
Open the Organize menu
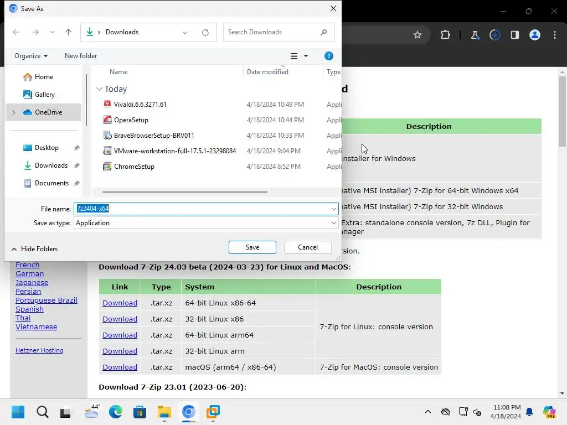click(31, 56)
